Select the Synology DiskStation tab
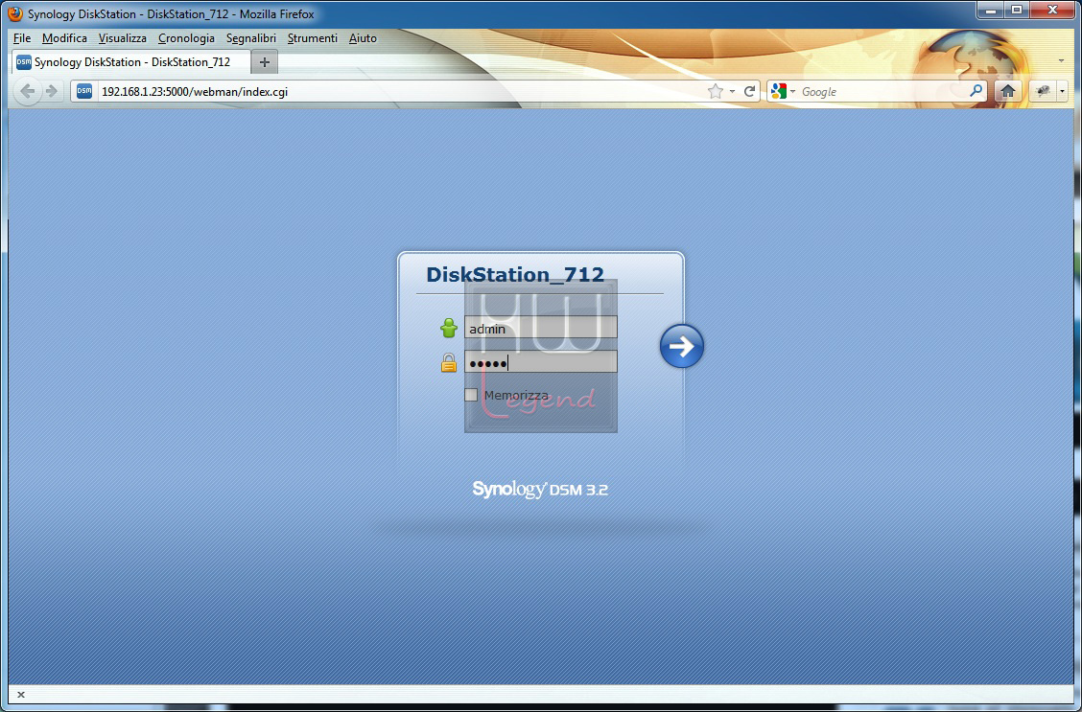The image size is (1082, 712). click(x=131, y=62)
